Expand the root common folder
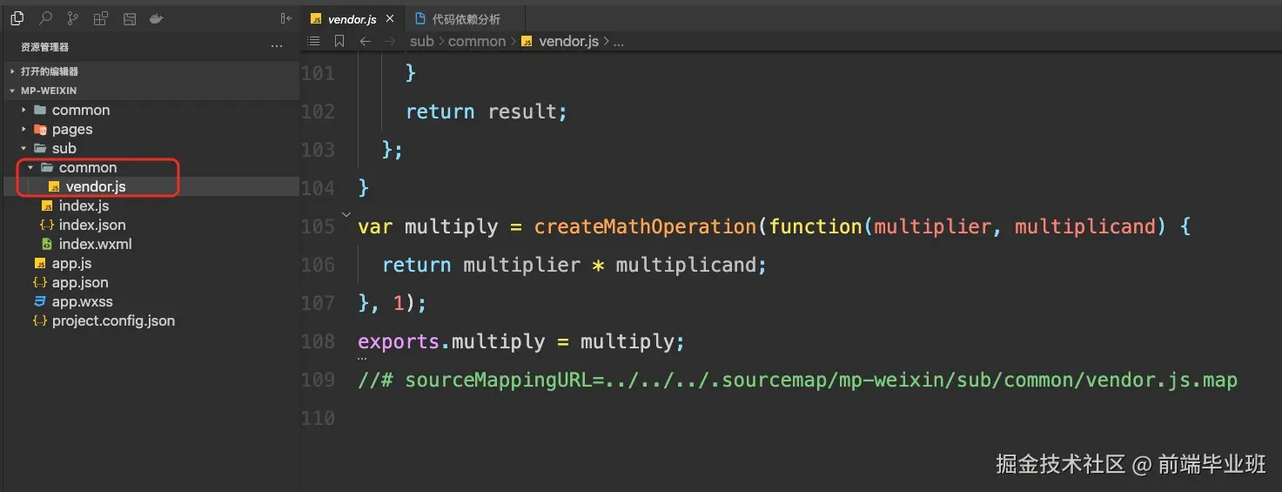 pos(150,110)
